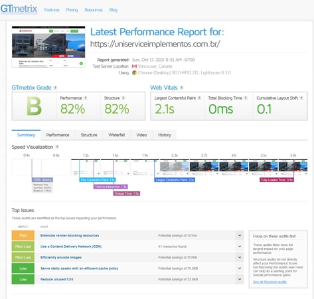Image resolution: width=314 pixels, height=299 pixels.
Task: Expand Eliminate render-blocking resources audit
Action: (240, 235)
